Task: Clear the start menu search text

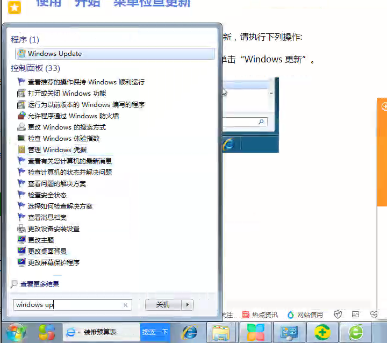Action: click(x=125, y=305)
